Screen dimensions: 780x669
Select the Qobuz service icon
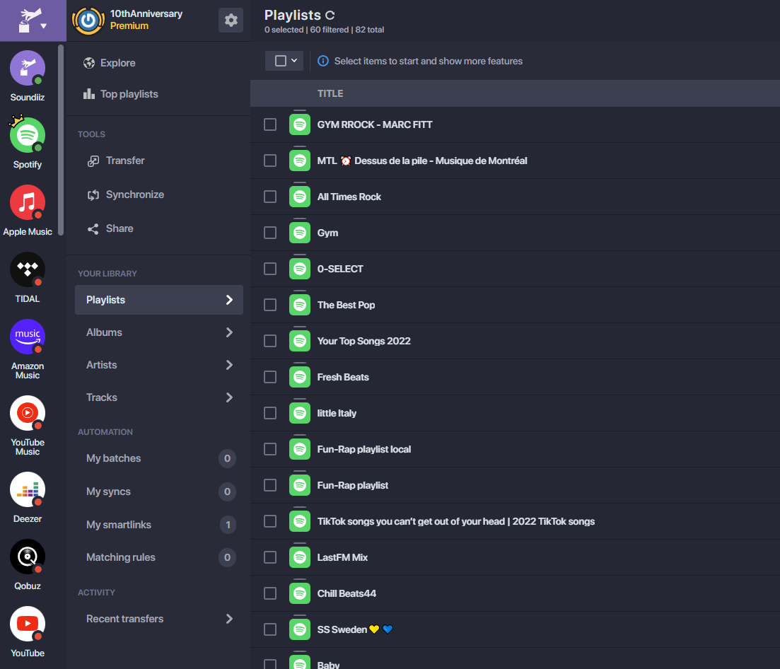click(x=28, y=557)
